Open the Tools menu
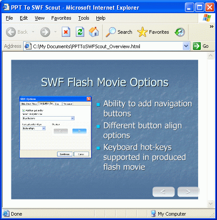Screen dimensions: 217x220 [x=84, y=18]
